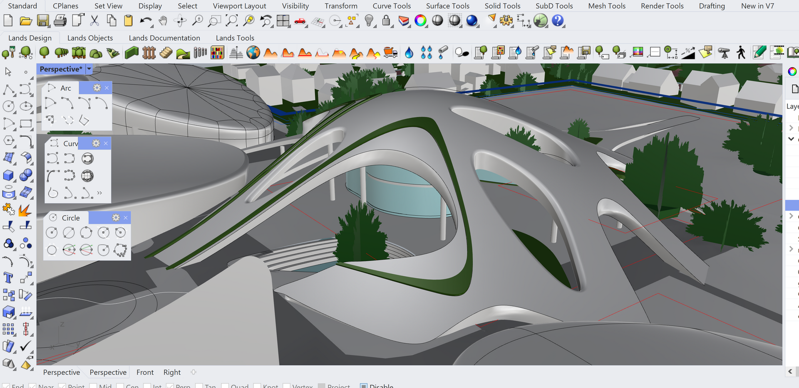Open the walk mode pedestrian icon
Image resolution: width=799 pixels, height=388 pixels.
tap(741, 53)
